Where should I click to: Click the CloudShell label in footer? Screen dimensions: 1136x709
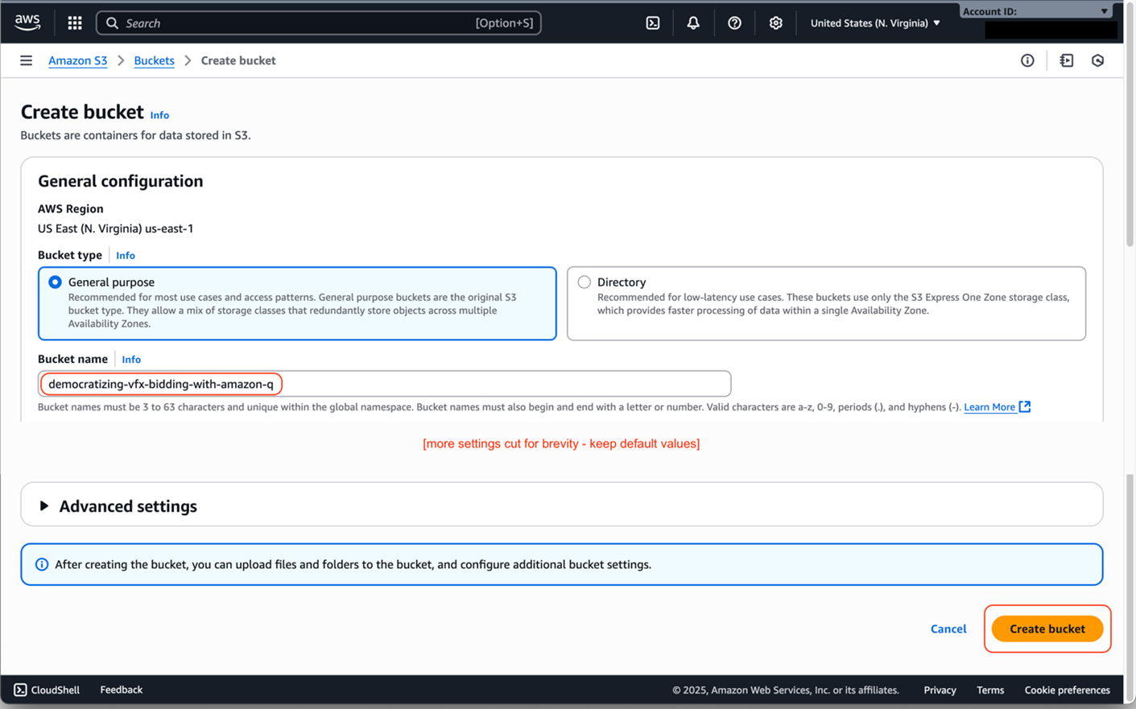(x=56, y=690)
